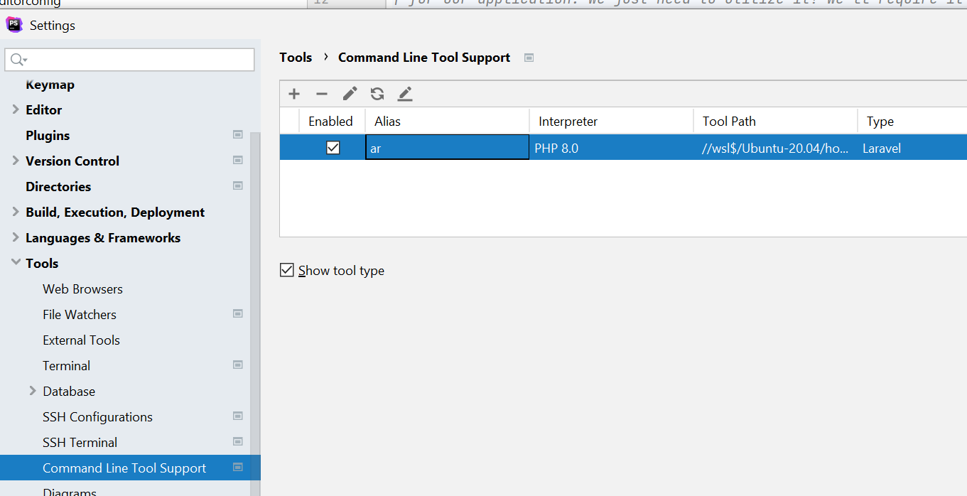Expand the Database settings node
This screenshot has width=967, height=496.
(x=31, y=391)
